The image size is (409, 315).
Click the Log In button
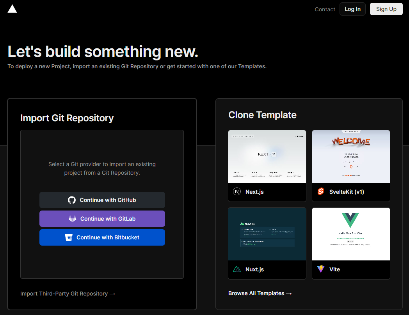pos(352,9)
